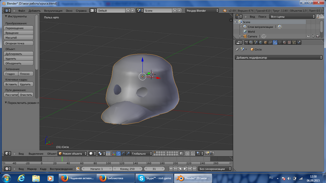Play the animation forward

pyautogui.click(x=185, y=169)
